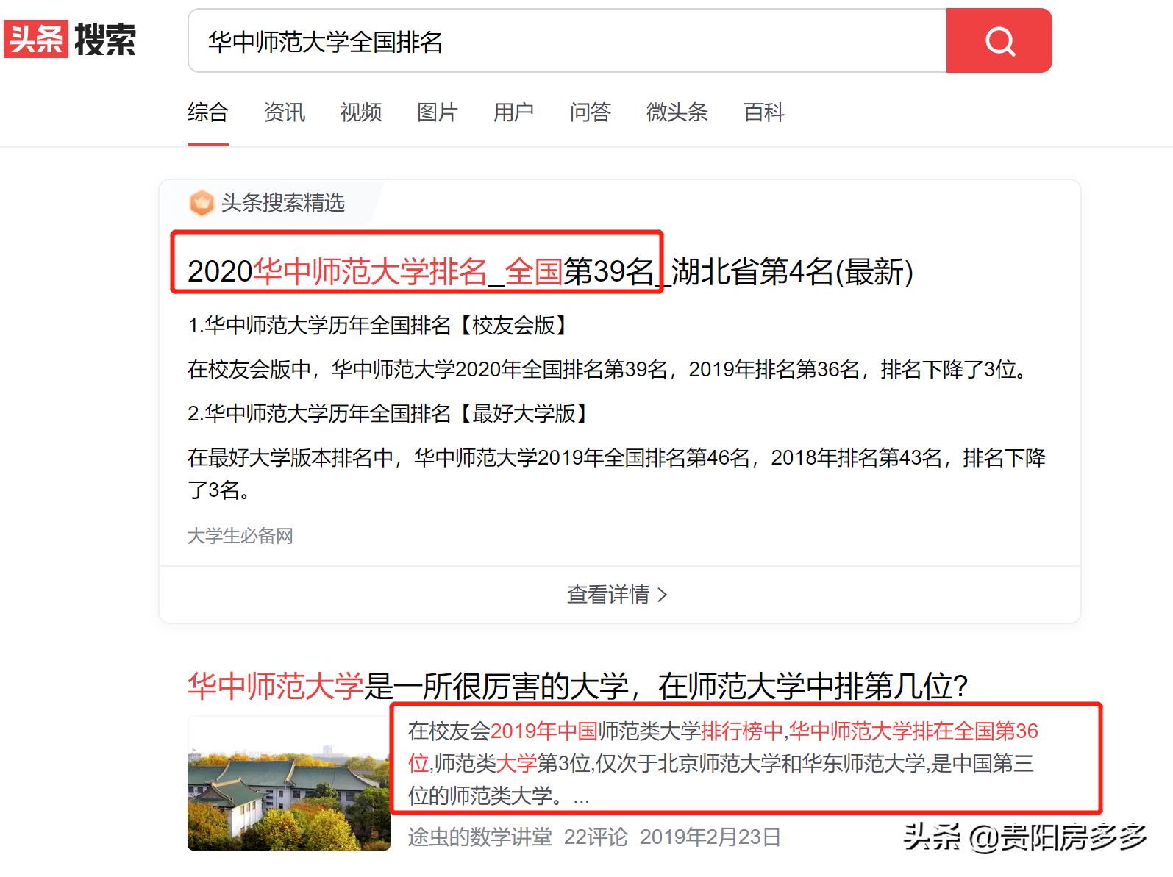Click the sentence starting 在最好大学版本排名中
1173x877 pixels.
coord(616,473)
